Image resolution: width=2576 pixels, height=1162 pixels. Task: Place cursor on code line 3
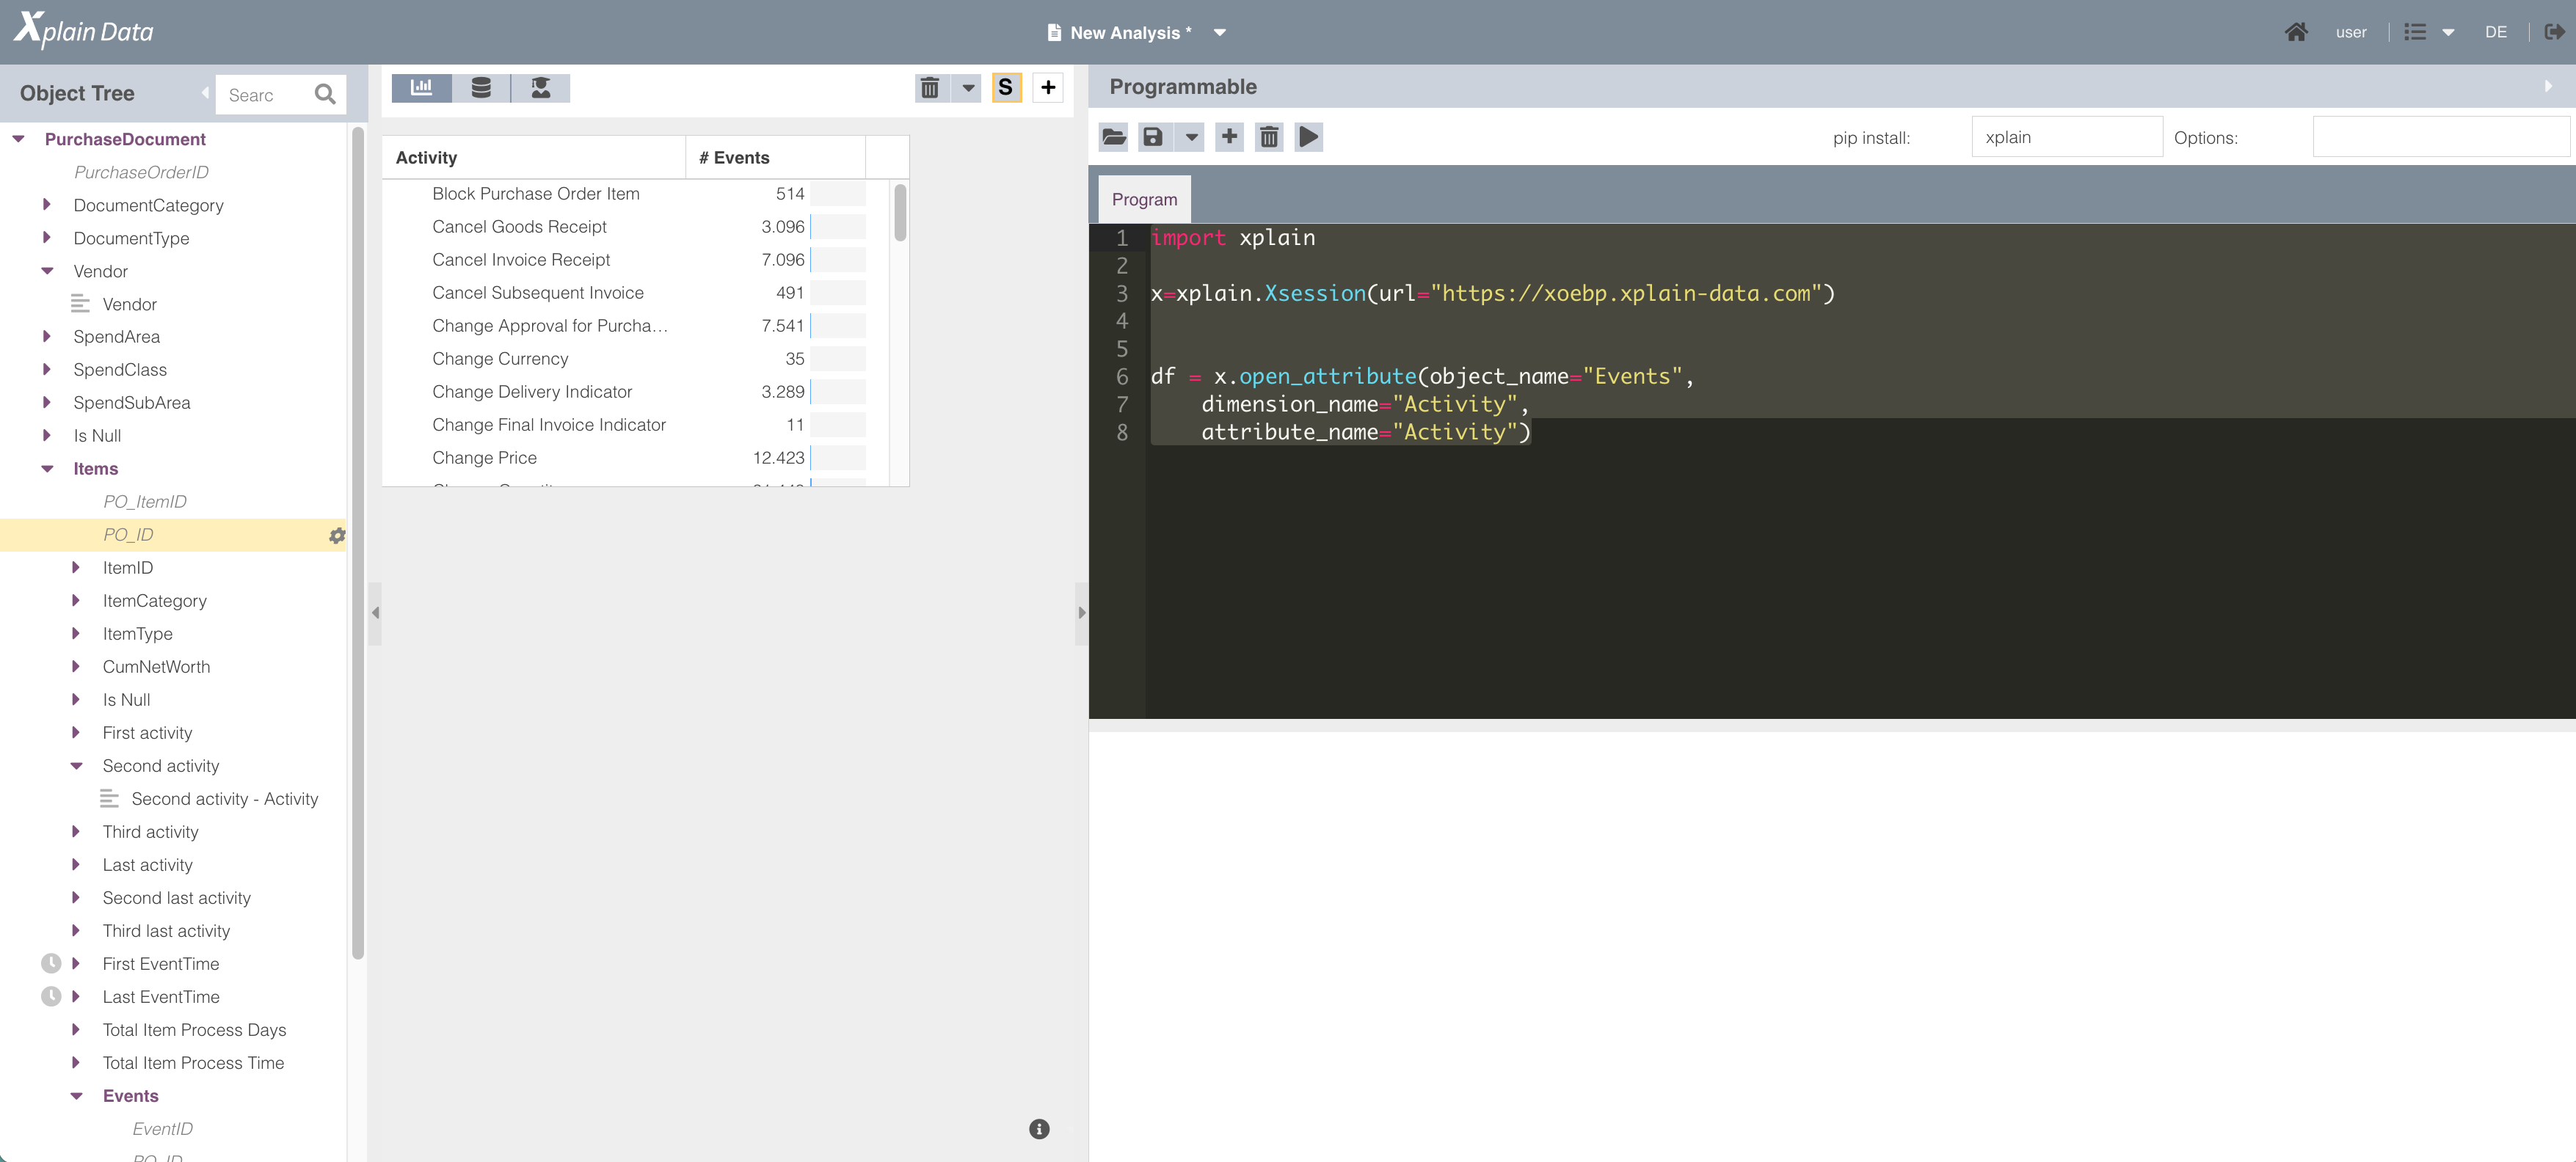[x=1492, y=293]
